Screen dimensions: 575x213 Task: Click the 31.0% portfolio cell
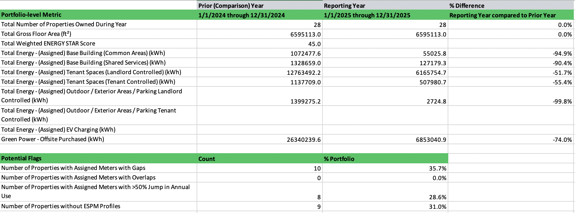coord(385,206)
